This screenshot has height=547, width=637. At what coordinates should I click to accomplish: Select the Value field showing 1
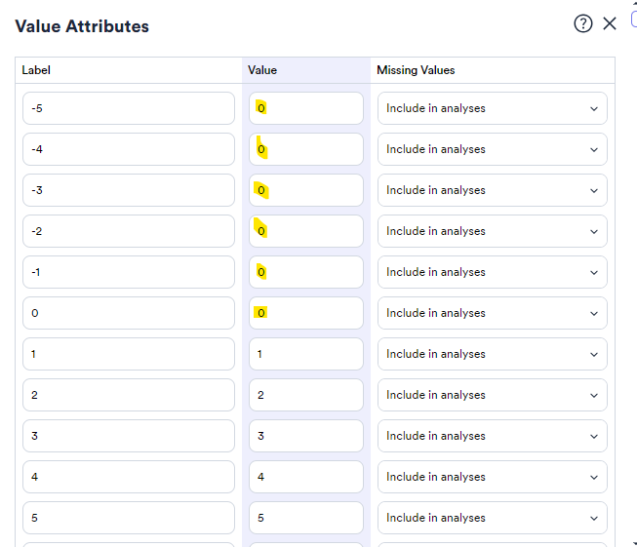coord(306,354)
